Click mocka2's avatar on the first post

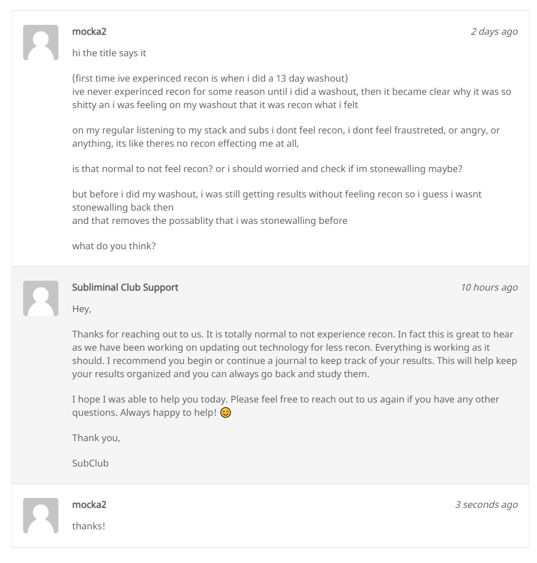coord(41,42)
